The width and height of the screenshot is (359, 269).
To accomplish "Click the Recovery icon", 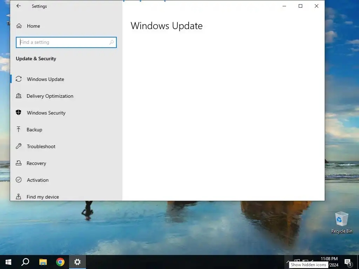I will tap(19, 163).
